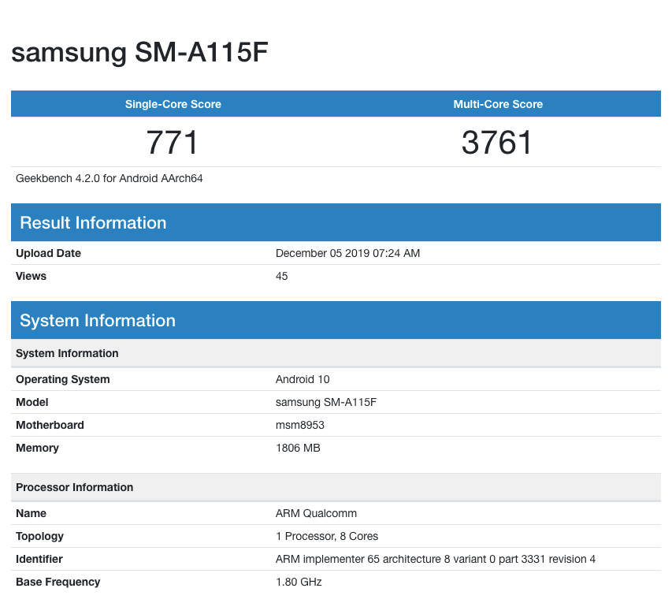Select the Model label
The width and height of the screenshot is (672, 603).
(x=32, y=402)
